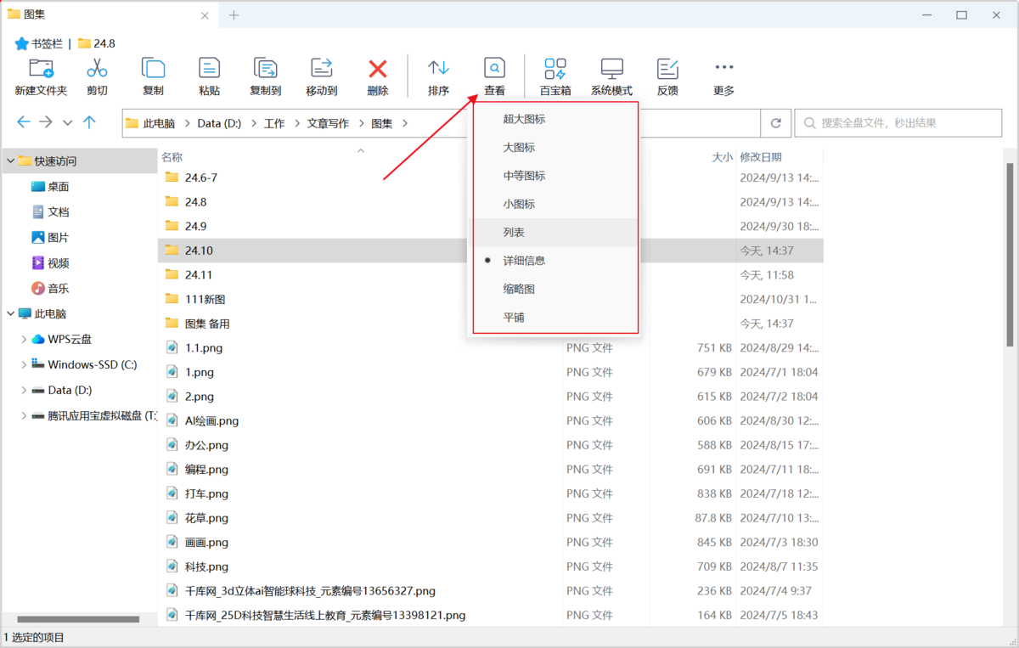Screen dimensions: 1019x648
Task: Switch view mode to 小图标
Action: click(518, 203)
